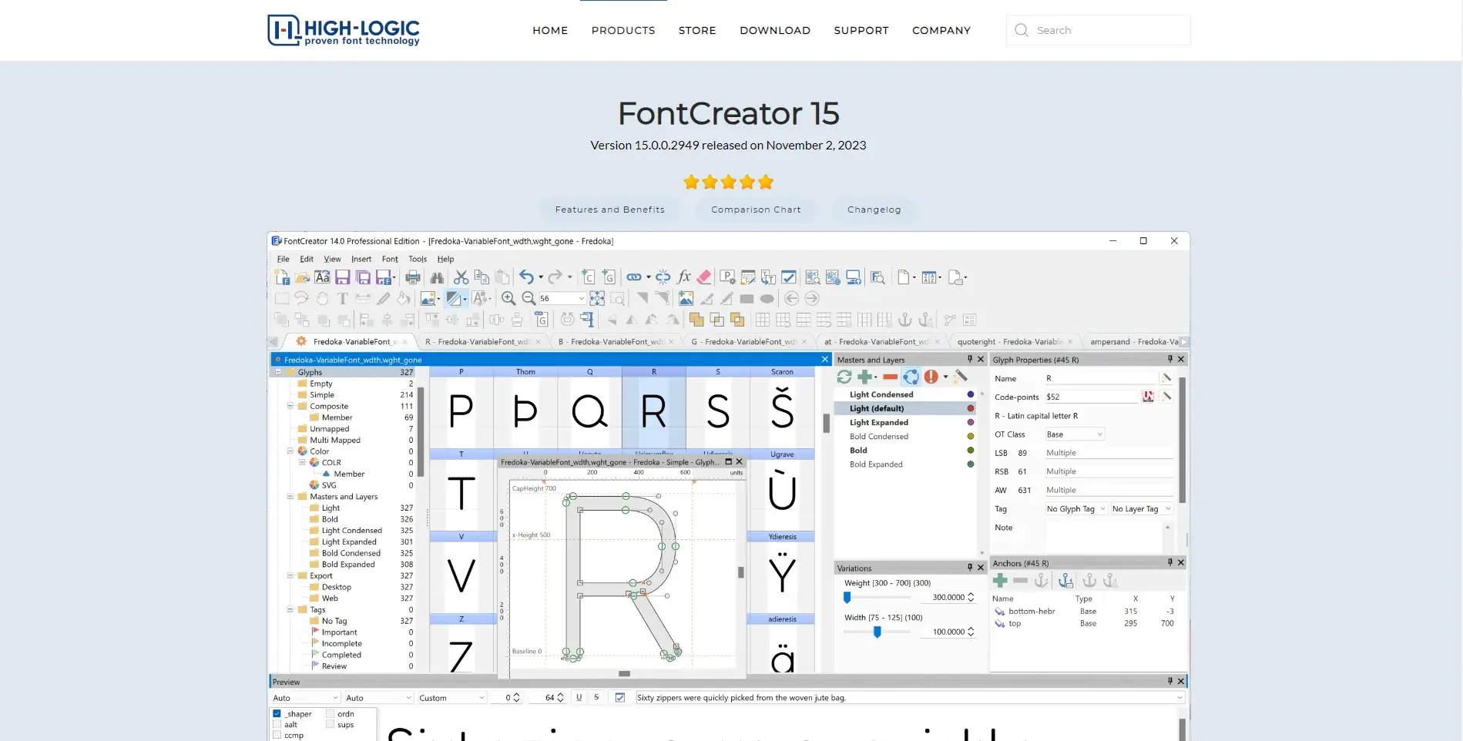This screenshot has height=741, width=1463.
Task: Click the fx transform icon
Action: click(683, 277)
